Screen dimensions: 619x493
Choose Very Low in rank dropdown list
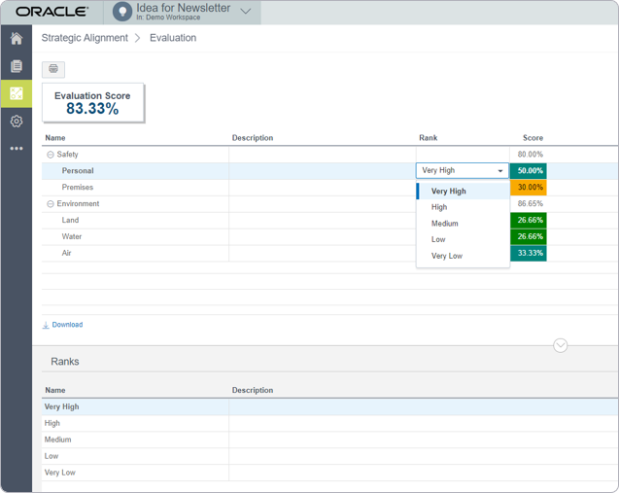click(463, 256)
